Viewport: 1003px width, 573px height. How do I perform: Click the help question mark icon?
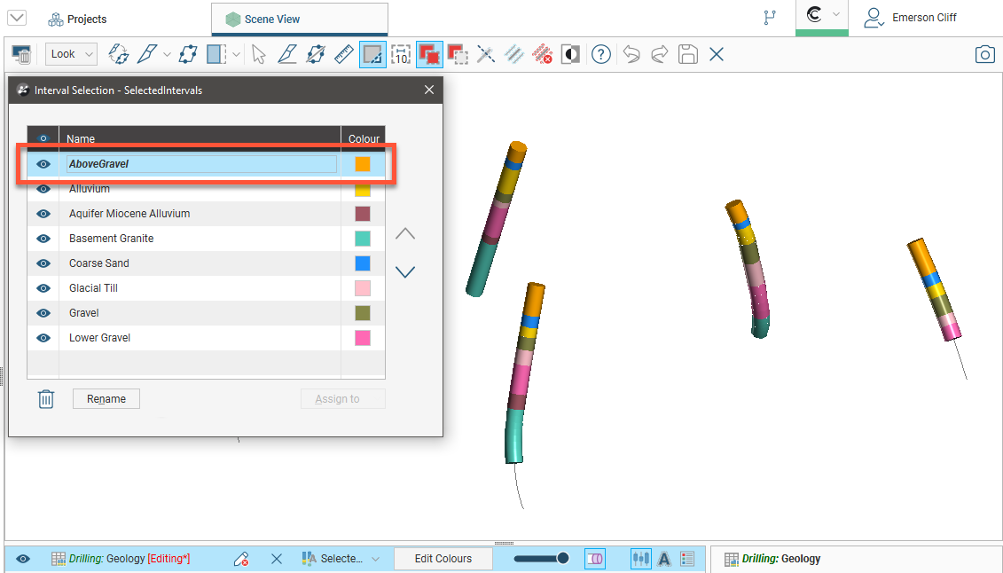point(601,55)
